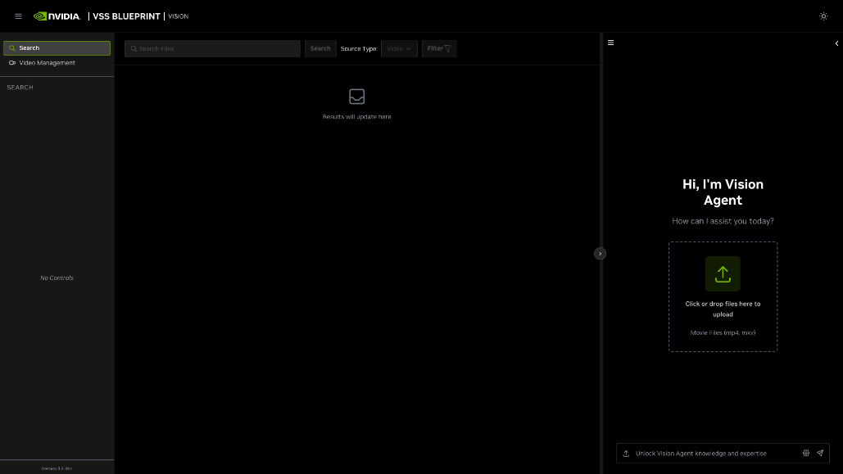The width and height of the screenshot is (843, 474).
Task: Click the 'No Controls' label in the sidebar
Action: coord(57,278)
